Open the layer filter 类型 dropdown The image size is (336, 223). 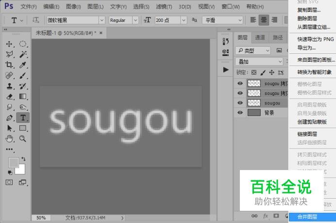click(253, 51)
